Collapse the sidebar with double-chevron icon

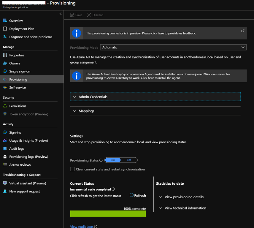coord(61,14)
